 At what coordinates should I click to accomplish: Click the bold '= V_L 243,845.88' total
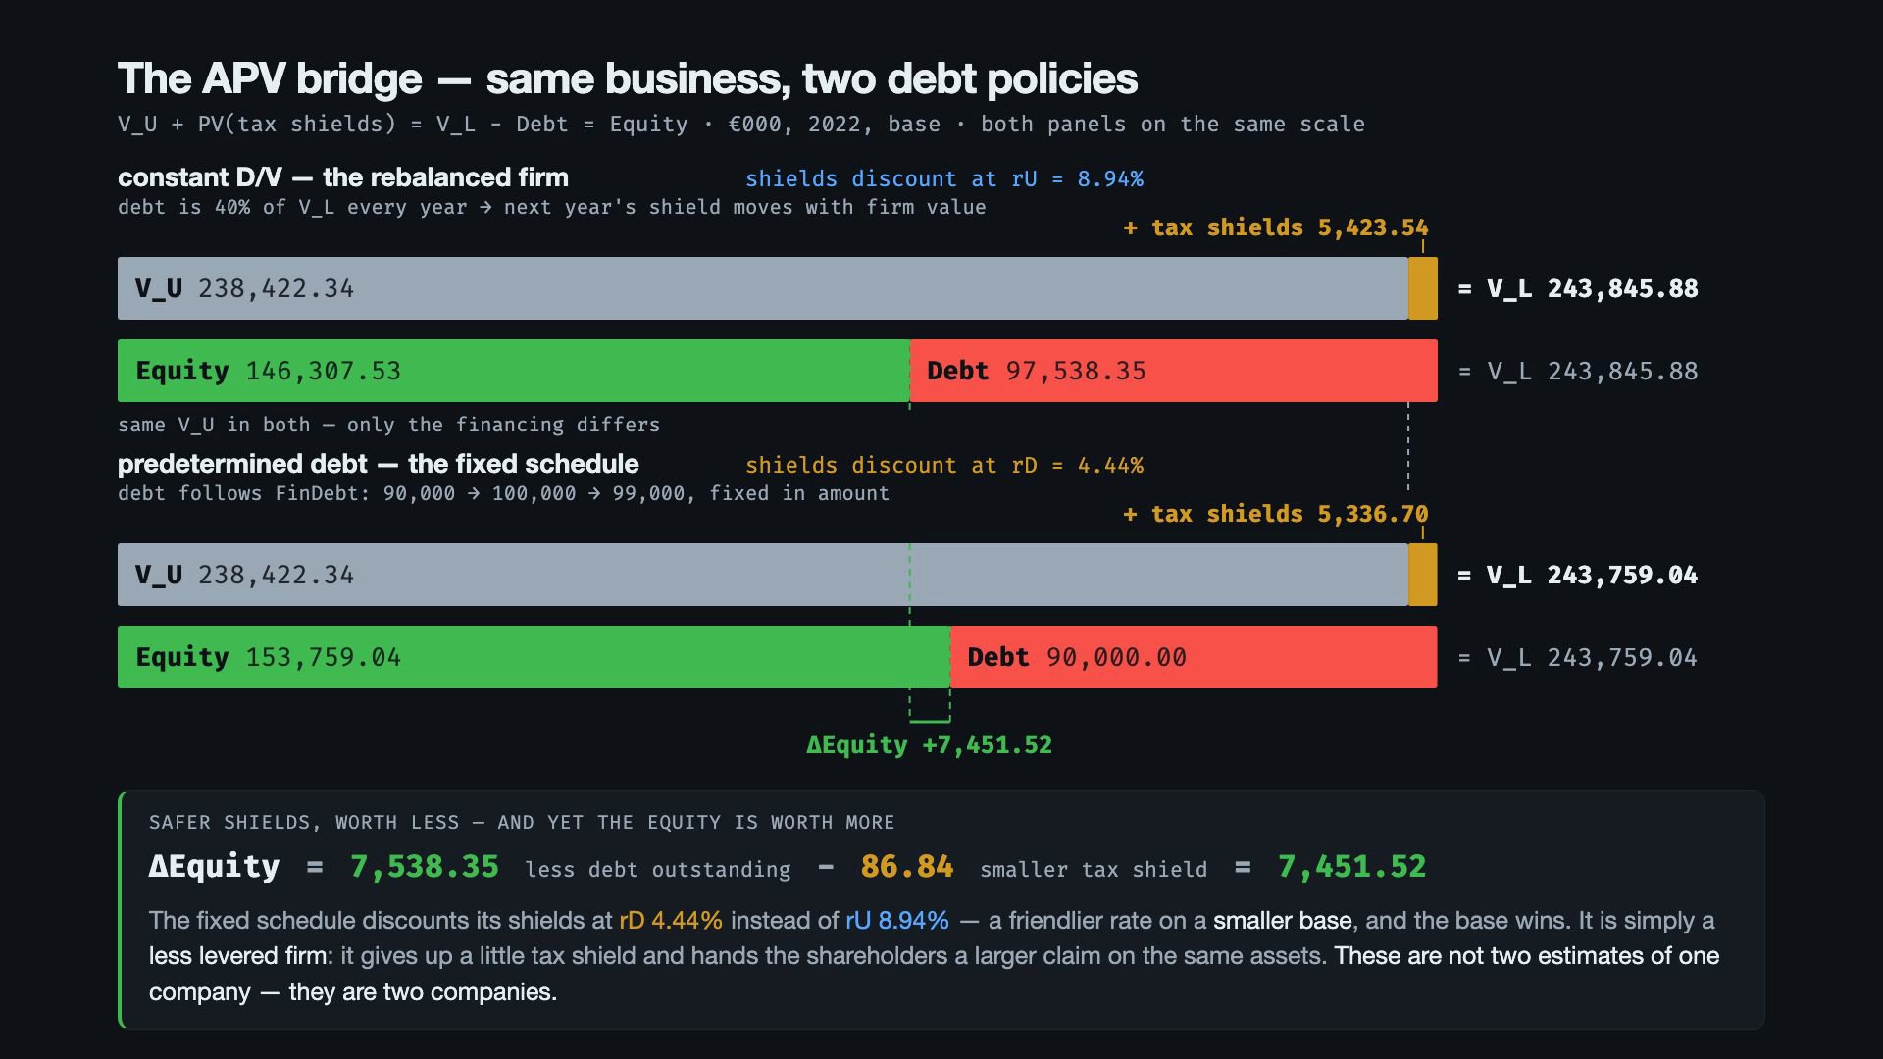click(x=1578, y=288)
